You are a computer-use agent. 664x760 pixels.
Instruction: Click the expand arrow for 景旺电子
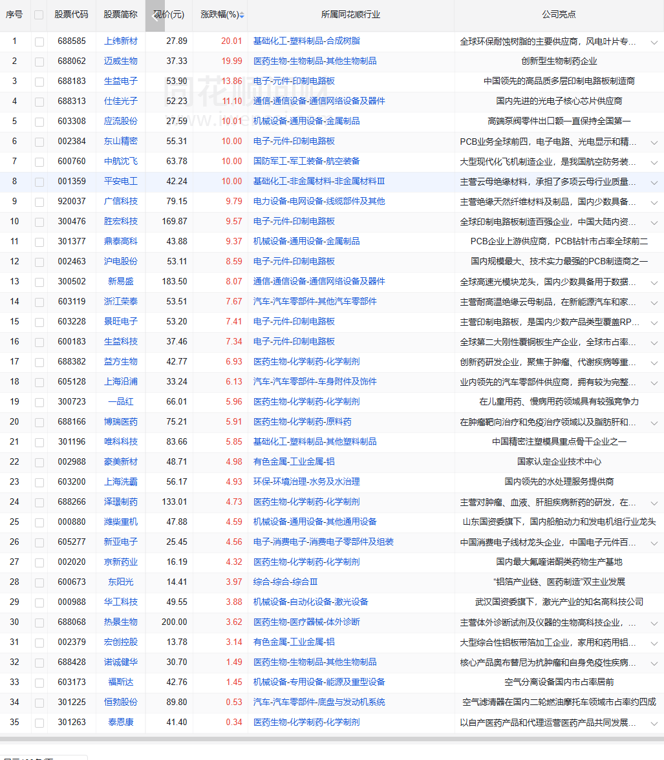click(654, 322)
